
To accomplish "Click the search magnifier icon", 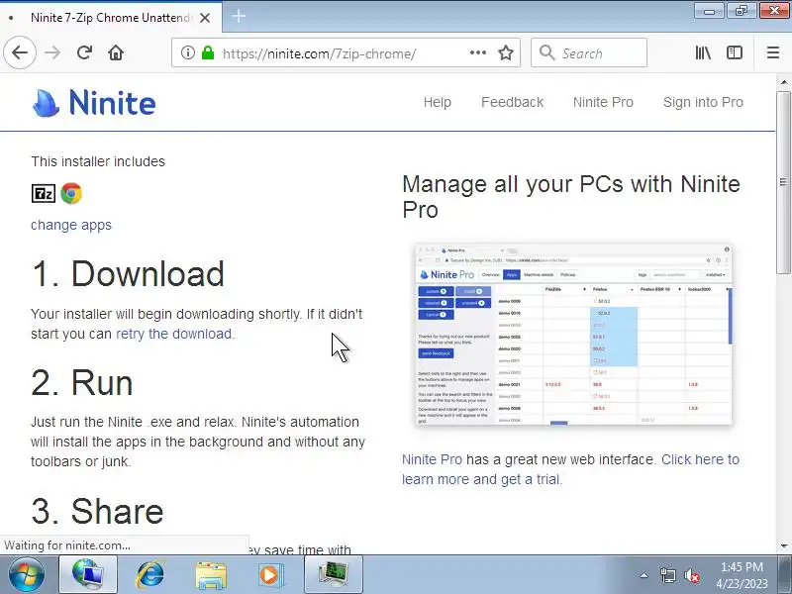I will (x=546, y=52).
